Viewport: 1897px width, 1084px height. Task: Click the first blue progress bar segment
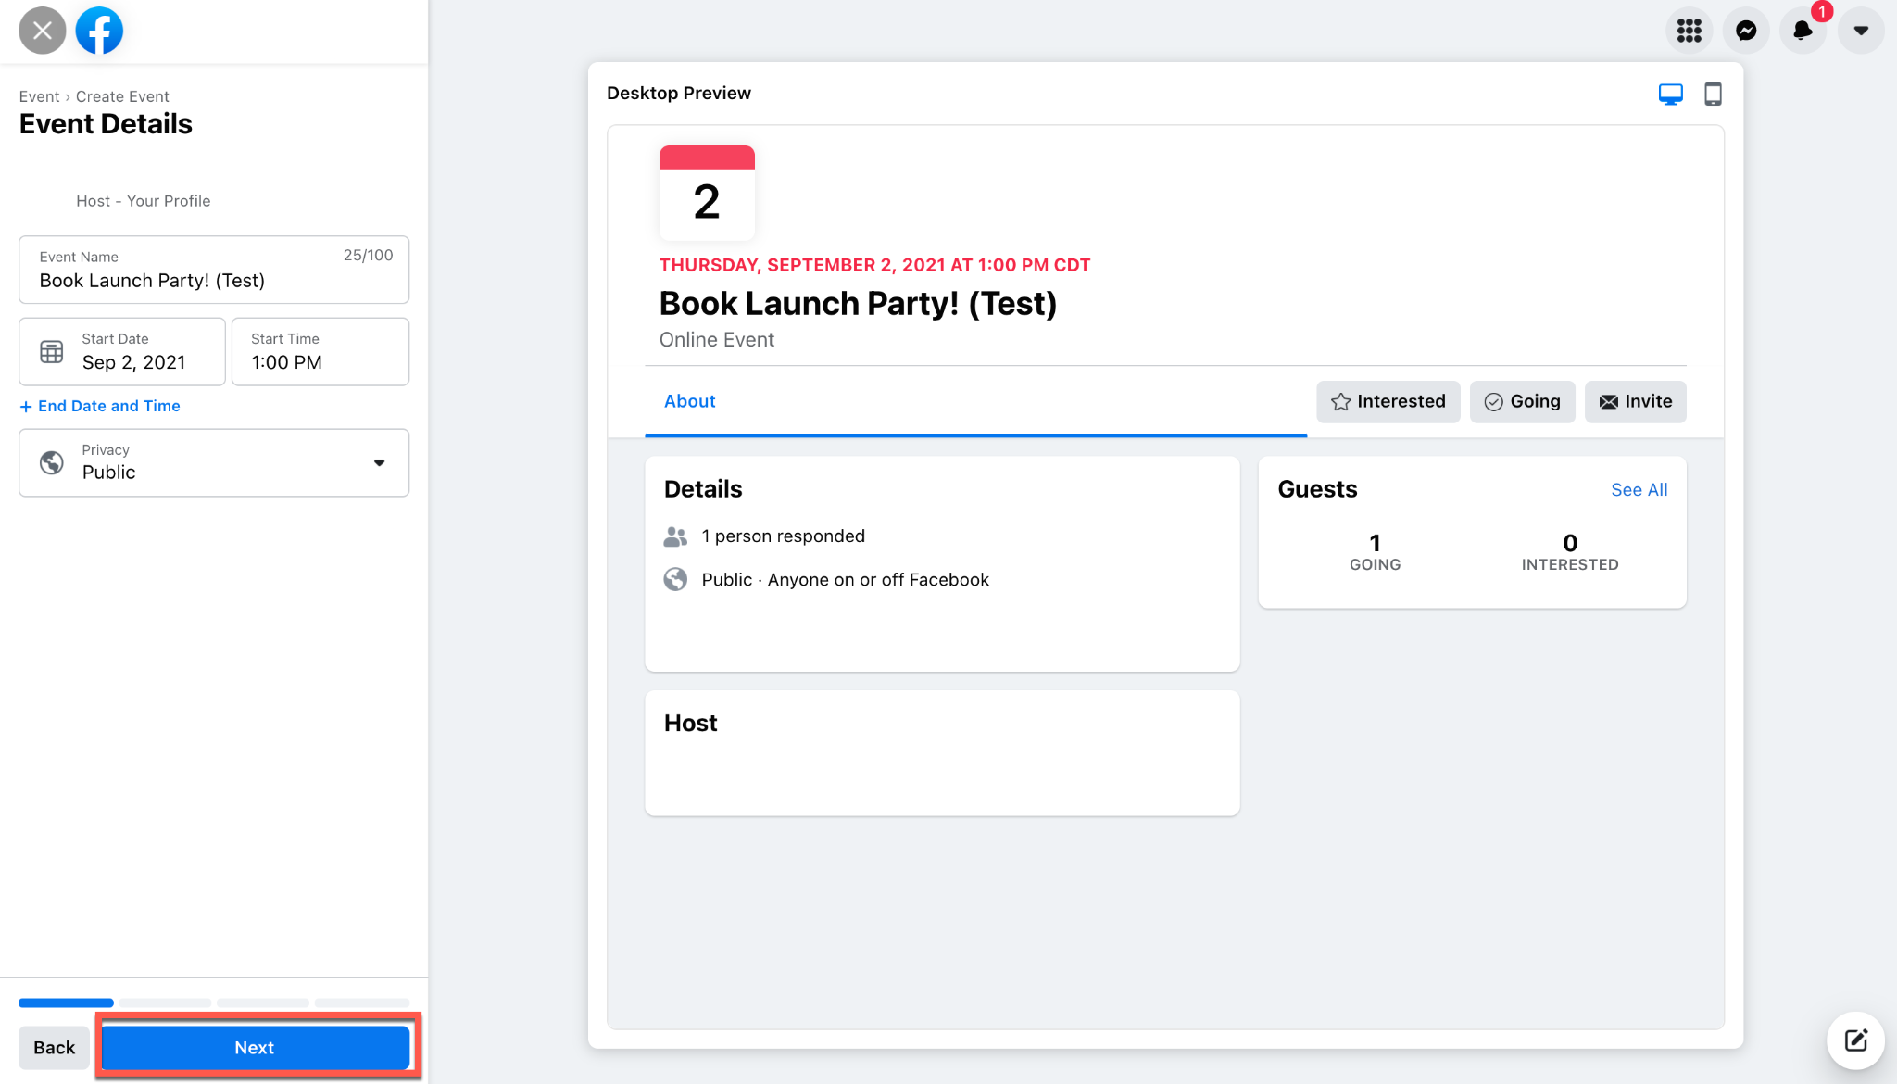click(x=66, y=1002)
